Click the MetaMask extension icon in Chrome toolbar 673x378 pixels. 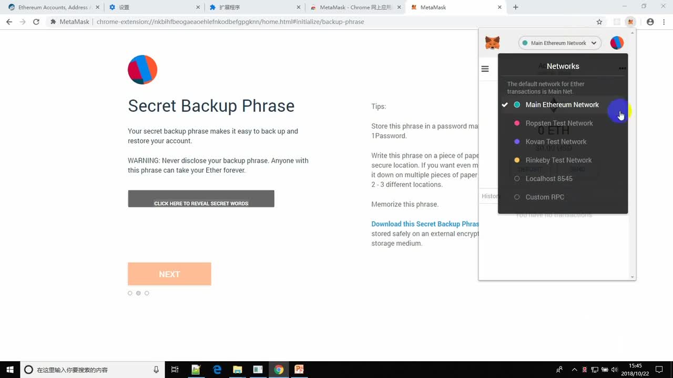[x=630, y=22]
